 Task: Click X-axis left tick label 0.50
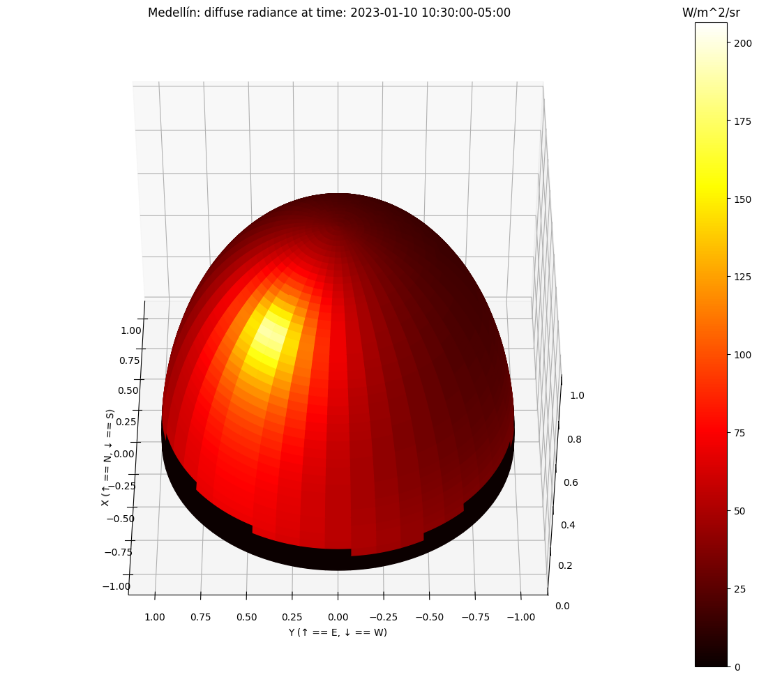tap(128, 391)
